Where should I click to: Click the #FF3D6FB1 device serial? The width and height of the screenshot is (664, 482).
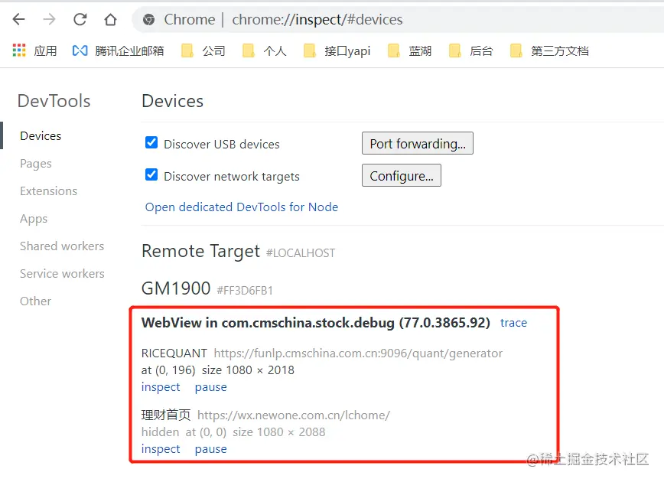click(x=245, y=291)
